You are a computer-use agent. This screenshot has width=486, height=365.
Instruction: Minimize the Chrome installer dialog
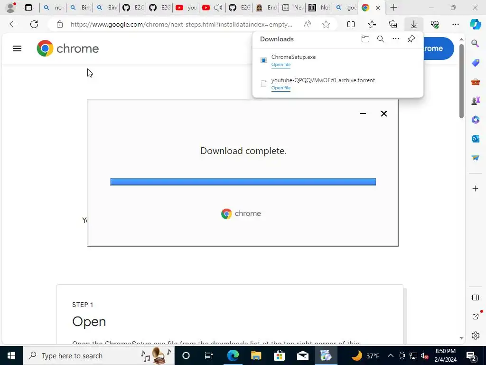point(363,114)
